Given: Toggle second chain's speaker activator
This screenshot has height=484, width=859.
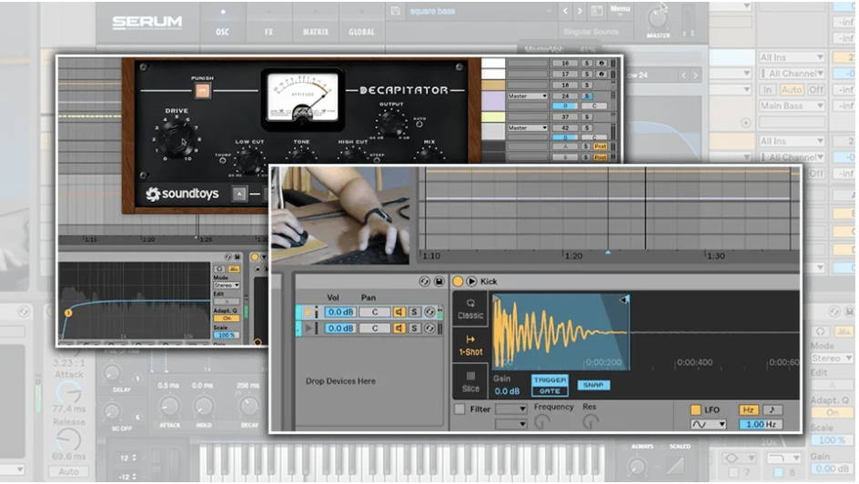Looking at the screenshot, I should click(x=399, y=328).
